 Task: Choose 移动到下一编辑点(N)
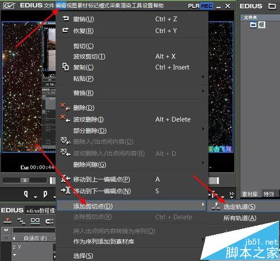[x=132, y=191]
